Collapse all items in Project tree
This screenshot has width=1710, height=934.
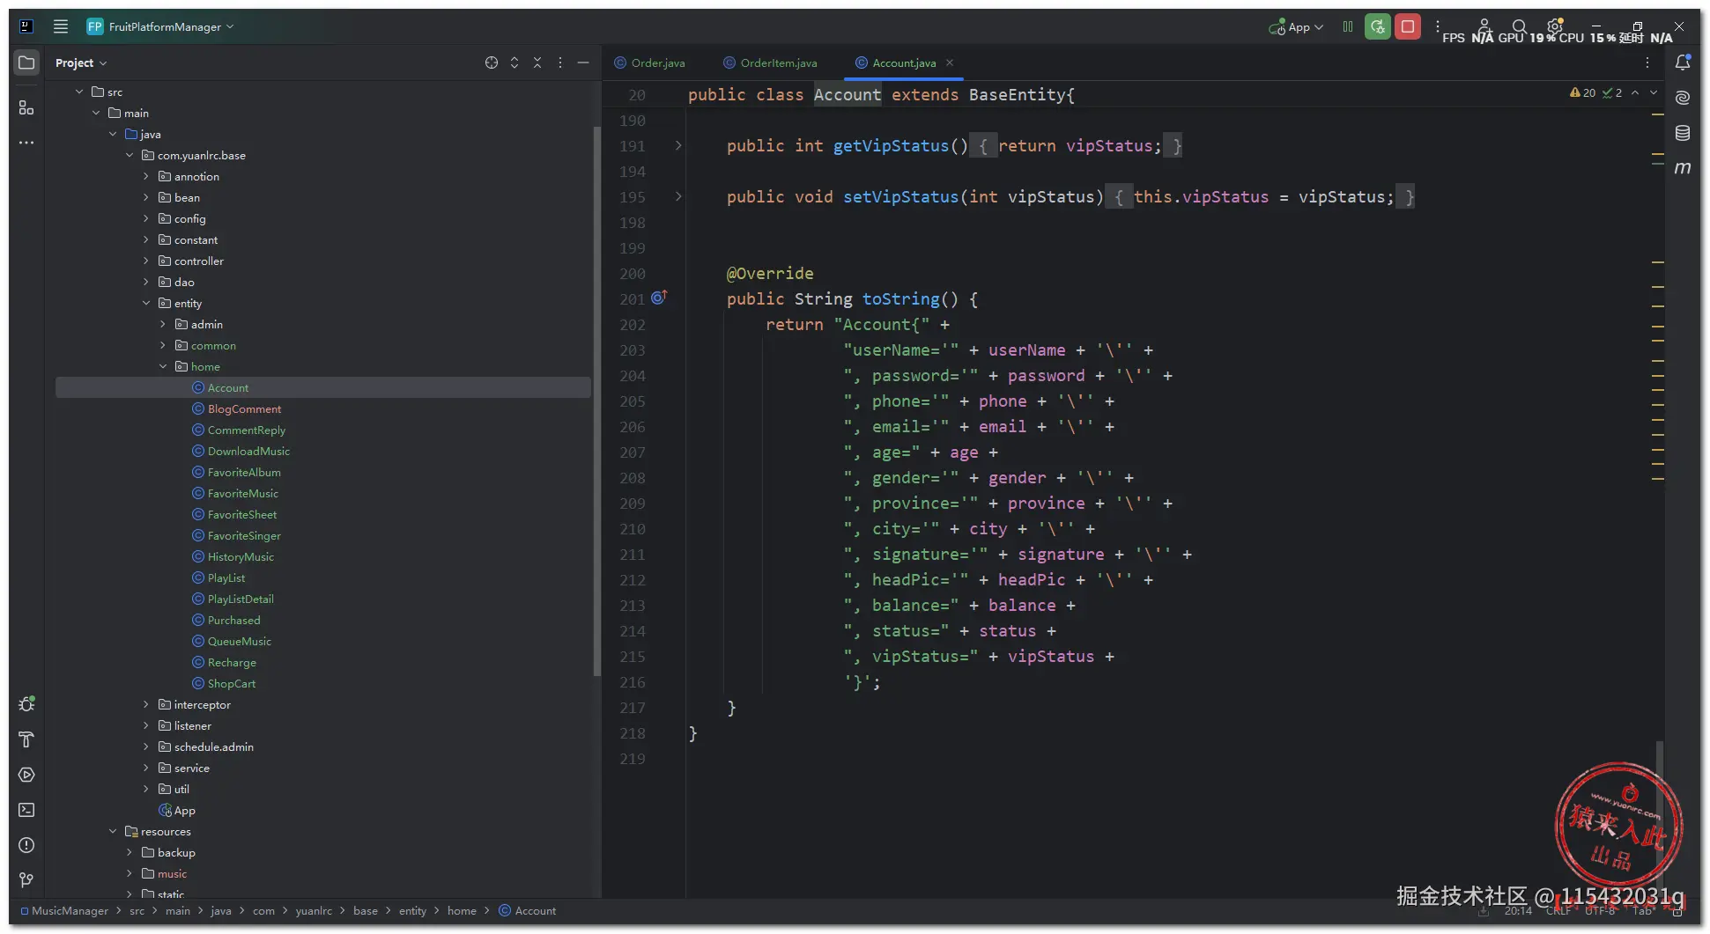(x=537, y=63)
